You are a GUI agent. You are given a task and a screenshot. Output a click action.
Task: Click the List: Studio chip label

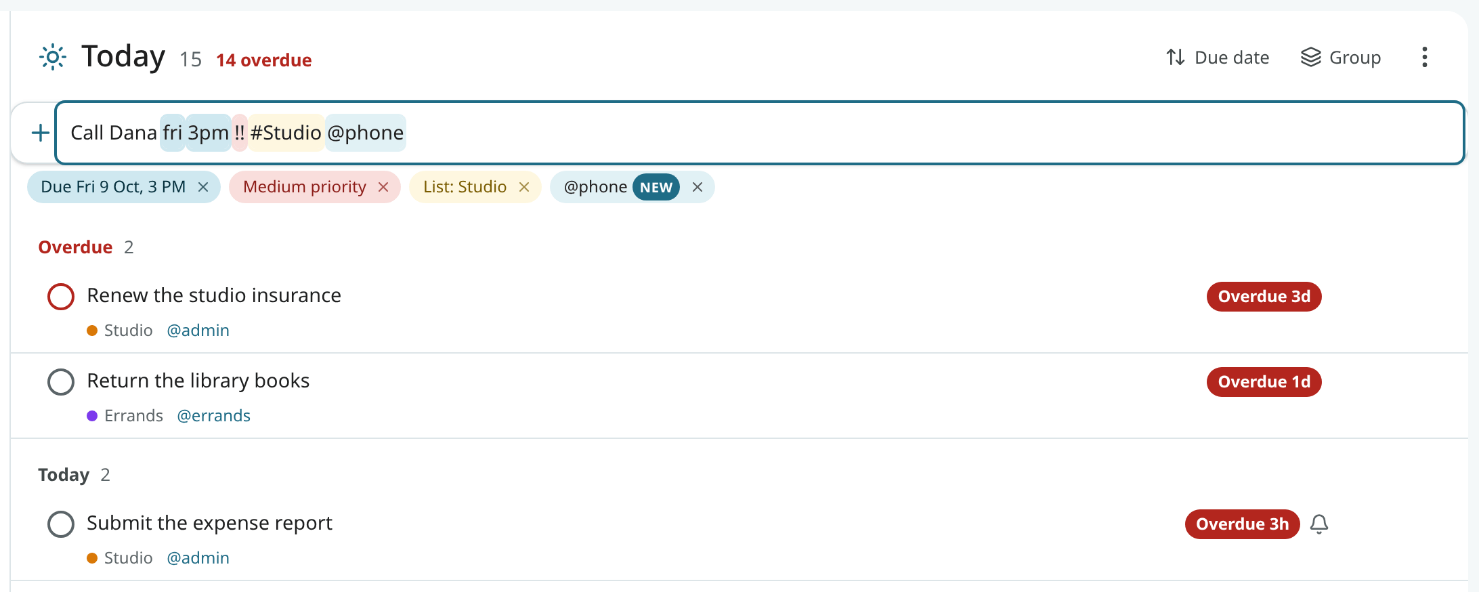point(465,187)
